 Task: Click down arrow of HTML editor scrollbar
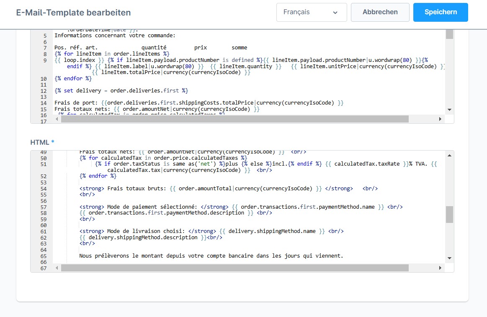449,258
